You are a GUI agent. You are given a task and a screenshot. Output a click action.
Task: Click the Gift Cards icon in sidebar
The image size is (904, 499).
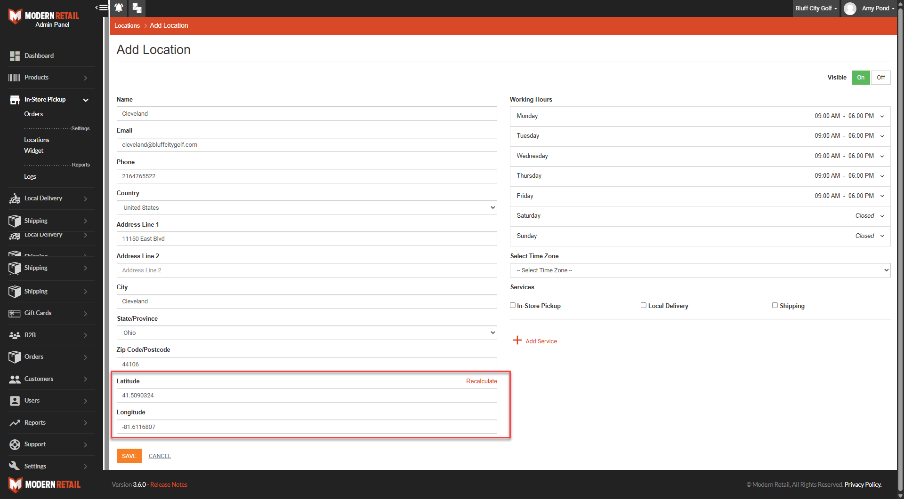(x=15, y=313)
